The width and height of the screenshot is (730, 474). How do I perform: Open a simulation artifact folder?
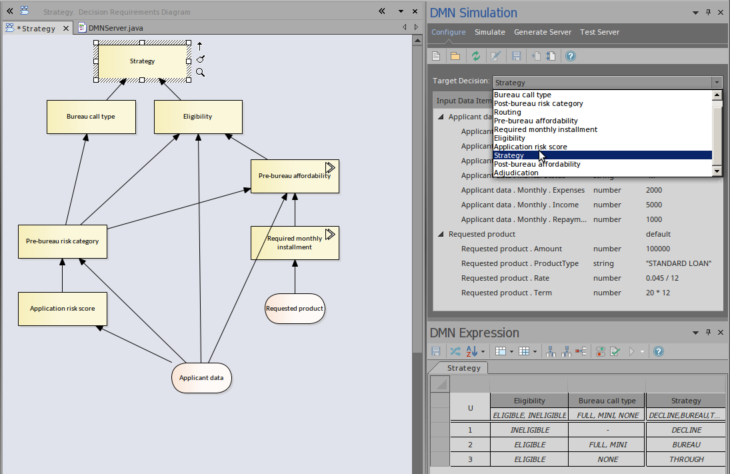[455, 56]
